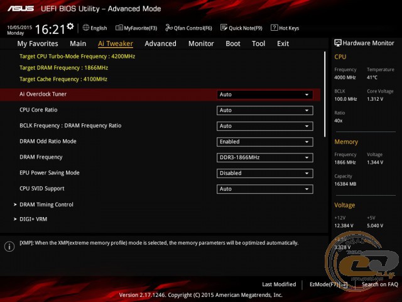The image size is (402, 302).
Task: Open the Ai Overclock Tuner dropdown
Action: point(264,94)
